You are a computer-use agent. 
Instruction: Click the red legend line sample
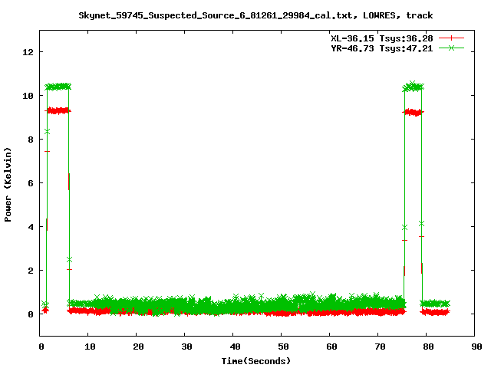coord(451,38)
